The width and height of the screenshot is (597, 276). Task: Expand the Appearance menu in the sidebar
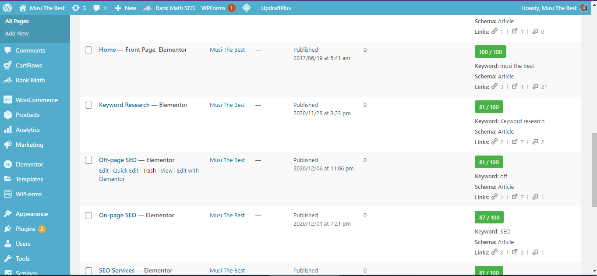pyautogui.click(x=32, y=213)
